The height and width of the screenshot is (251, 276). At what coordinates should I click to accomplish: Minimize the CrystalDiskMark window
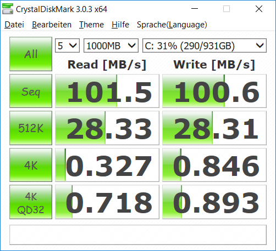coord(195,9)
